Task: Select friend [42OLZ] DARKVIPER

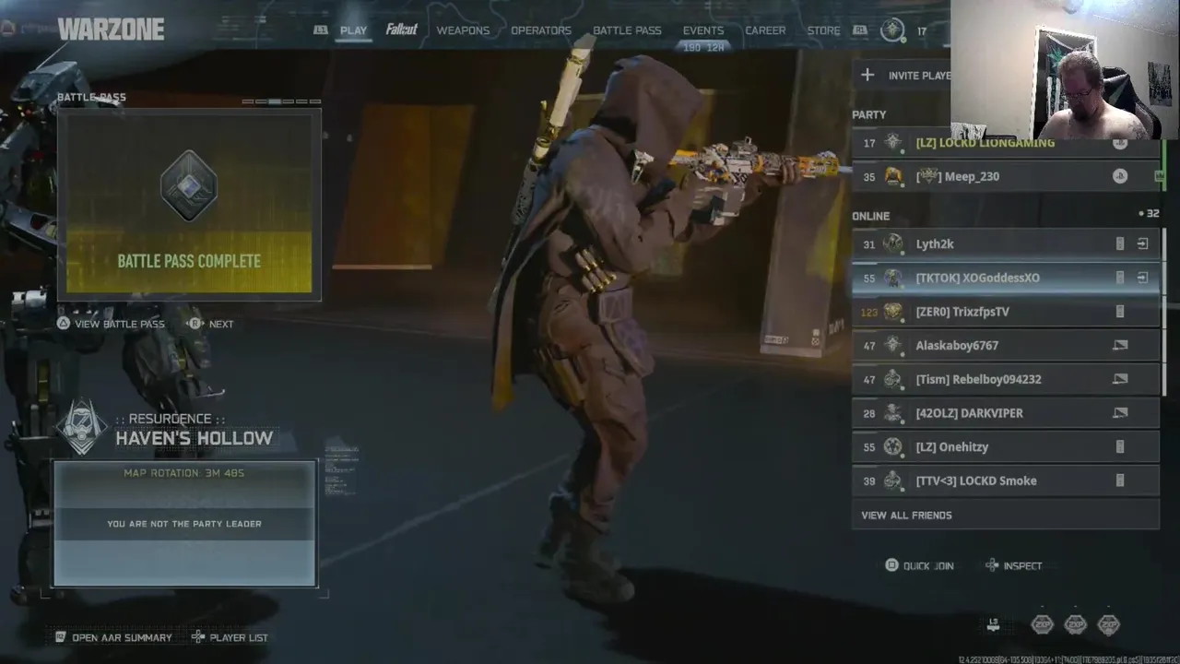Action: click(1006, 413)
